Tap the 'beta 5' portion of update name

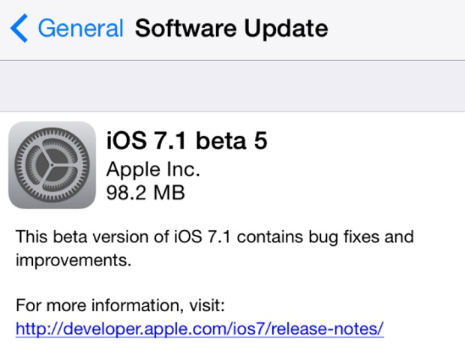pyautogui.click(x=232, y=140)
